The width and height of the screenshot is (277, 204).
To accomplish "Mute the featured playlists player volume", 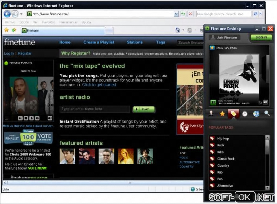I will tap(50, 118).
